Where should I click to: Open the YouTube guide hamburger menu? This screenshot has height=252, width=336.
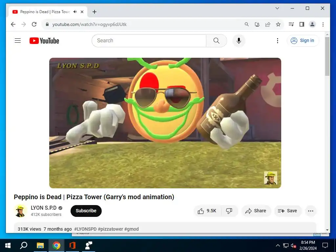coord(18,40)
